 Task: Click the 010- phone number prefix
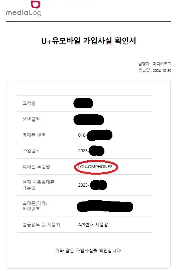click(x=82, y=135)
